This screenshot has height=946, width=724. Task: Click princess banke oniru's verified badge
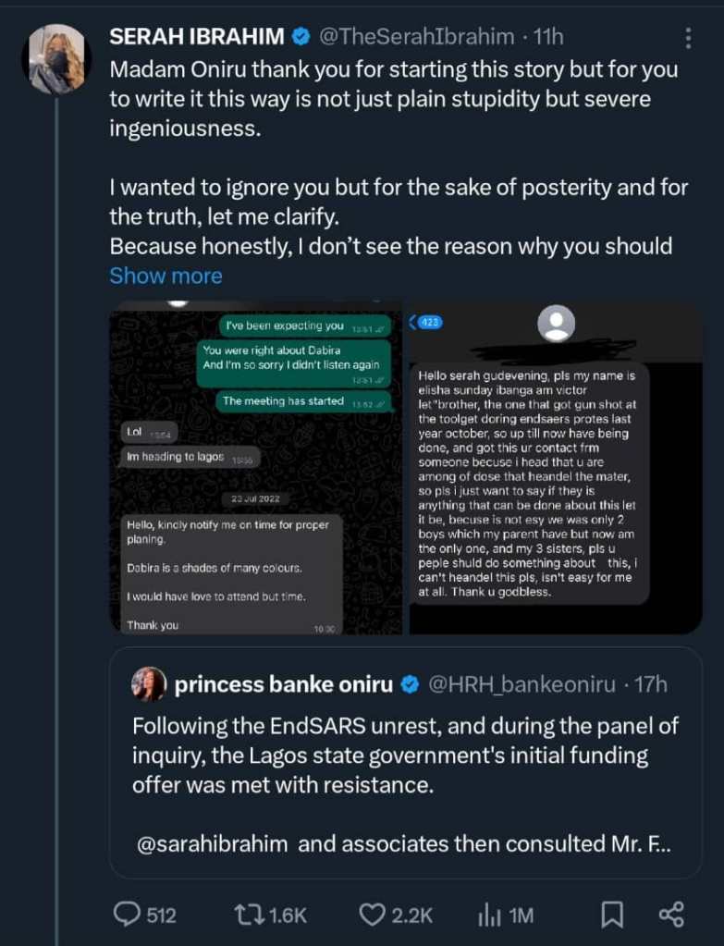(x=410, y=684)
